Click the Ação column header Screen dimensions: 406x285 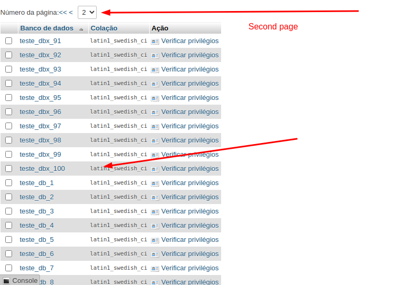[160, 28]
